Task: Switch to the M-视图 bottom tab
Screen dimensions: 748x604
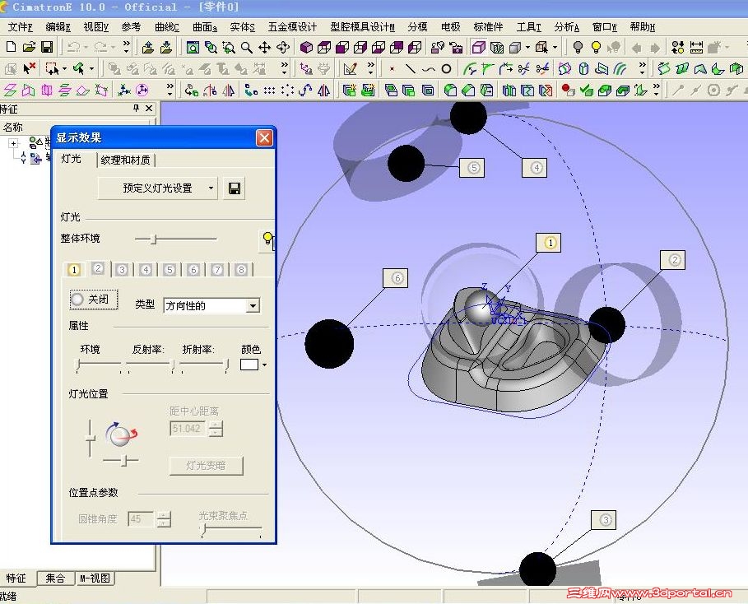Action: 95,578
